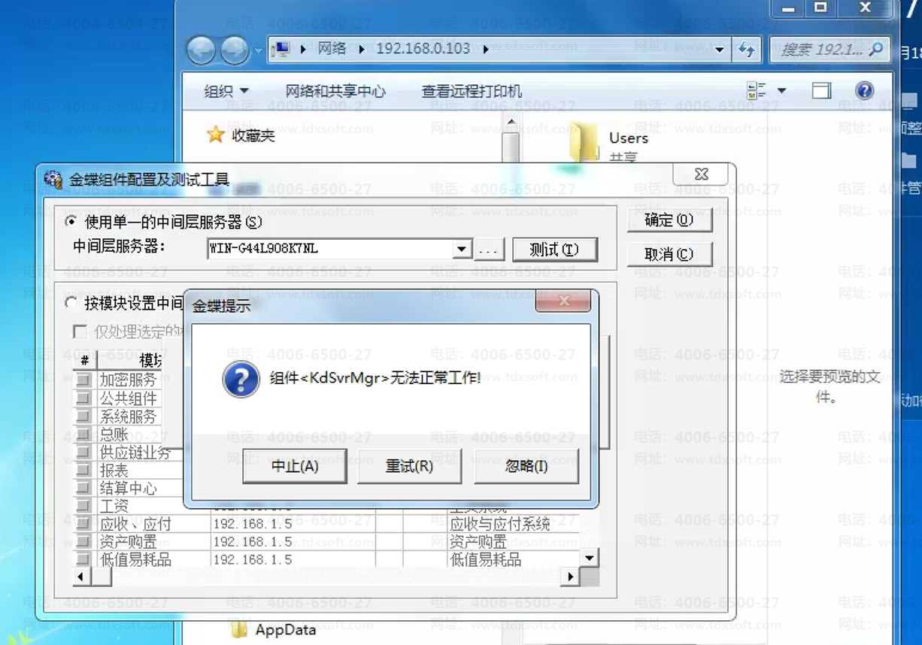Close the 金蝶提示 dialog
This screenshot has height=645, width=922.
click(563, 301)
